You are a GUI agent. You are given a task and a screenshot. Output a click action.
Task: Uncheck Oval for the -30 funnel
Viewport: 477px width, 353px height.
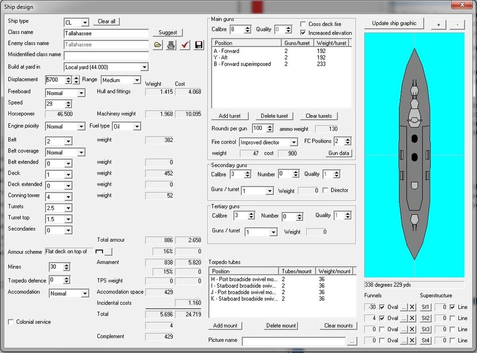tap(382, 307)
